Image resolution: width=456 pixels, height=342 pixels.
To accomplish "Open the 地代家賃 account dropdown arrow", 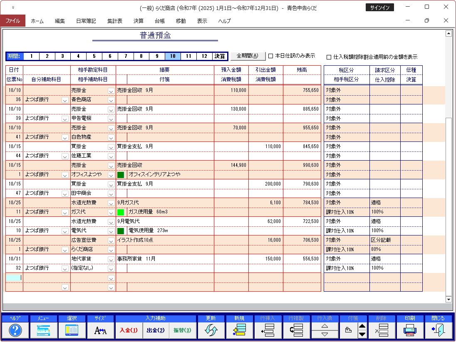I will pos(111,259).
